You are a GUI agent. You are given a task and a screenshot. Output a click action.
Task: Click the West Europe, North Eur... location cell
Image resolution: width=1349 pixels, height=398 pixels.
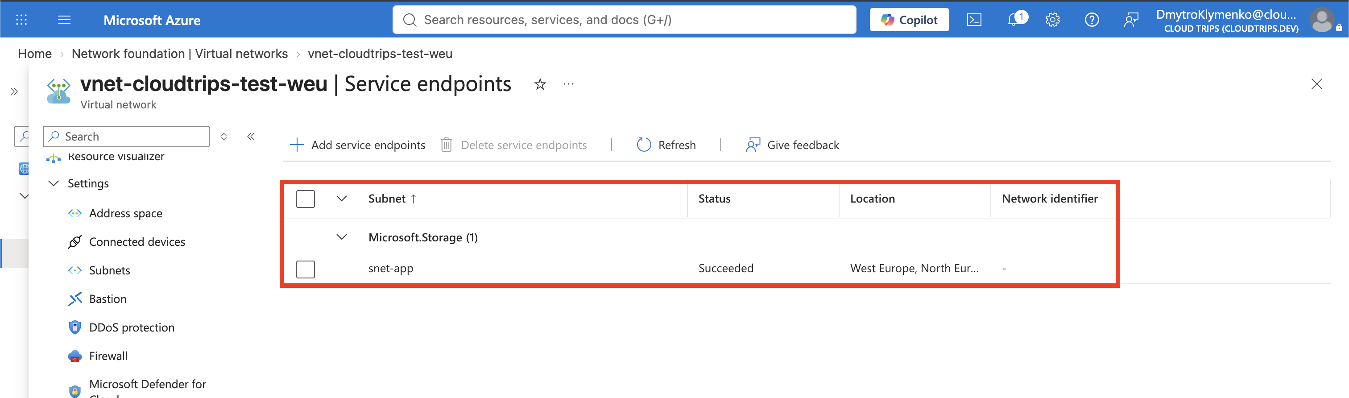tap(915, 268)
